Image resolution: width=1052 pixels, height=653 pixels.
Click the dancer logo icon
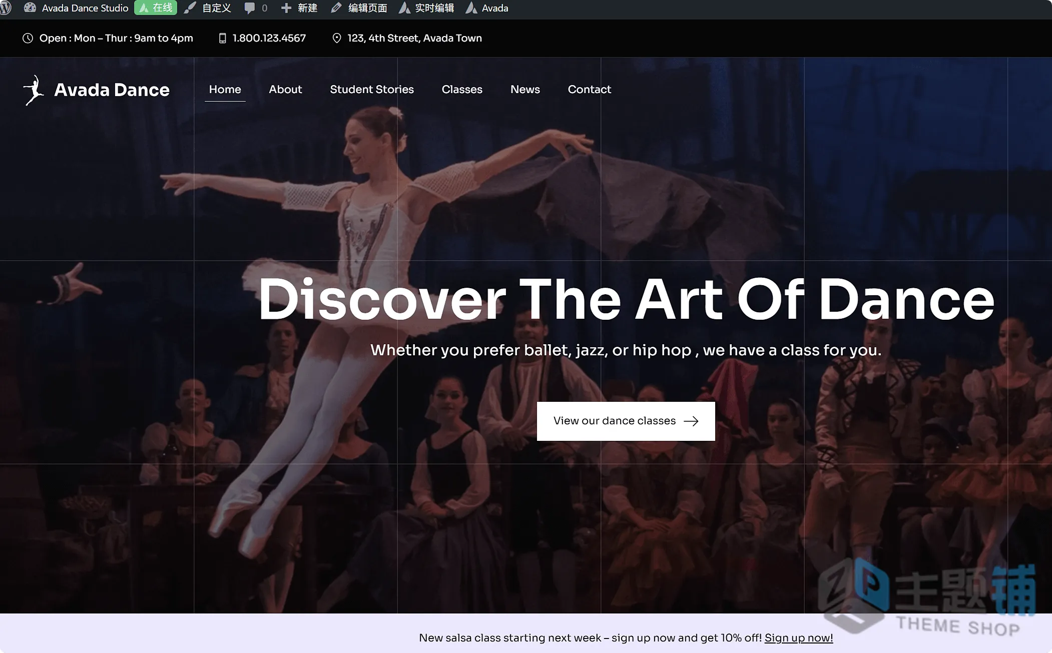(x=34, y=90)
